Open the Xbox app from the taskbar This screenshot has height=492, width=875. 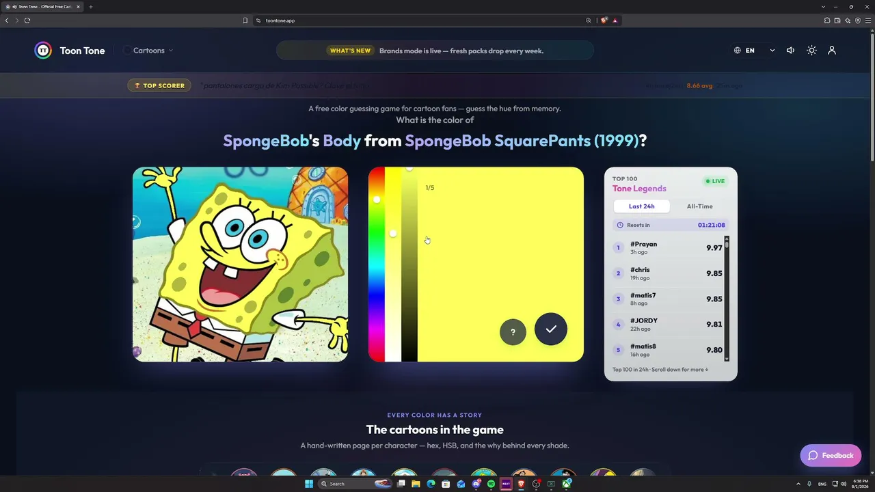click(x=567, y=484)
